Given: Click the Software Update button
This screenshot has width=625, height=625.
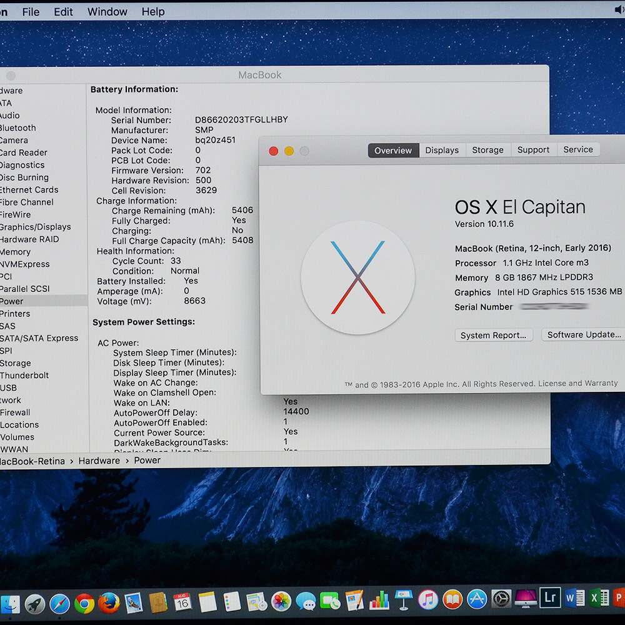Looking at the screenshot, I should coord(584,335).
